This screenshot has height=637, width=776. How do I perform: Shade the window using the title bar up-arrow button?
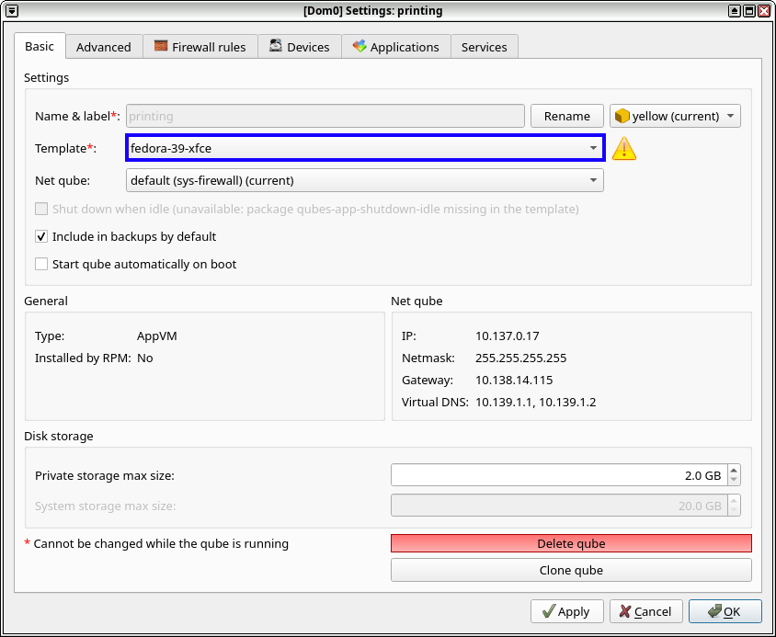[735, 10]
